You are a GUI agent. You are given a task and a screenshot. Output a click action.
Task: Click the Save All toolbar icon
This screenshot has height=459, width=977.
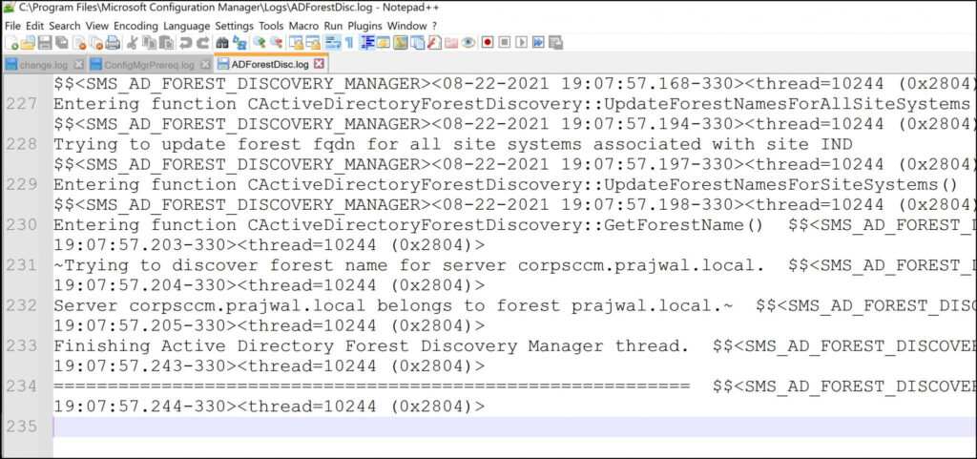coord(62,43)
